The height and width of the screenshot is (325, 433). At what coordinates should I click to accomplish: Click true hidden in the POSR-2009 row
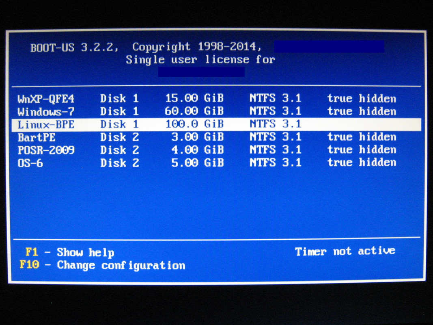coord(362,149)
